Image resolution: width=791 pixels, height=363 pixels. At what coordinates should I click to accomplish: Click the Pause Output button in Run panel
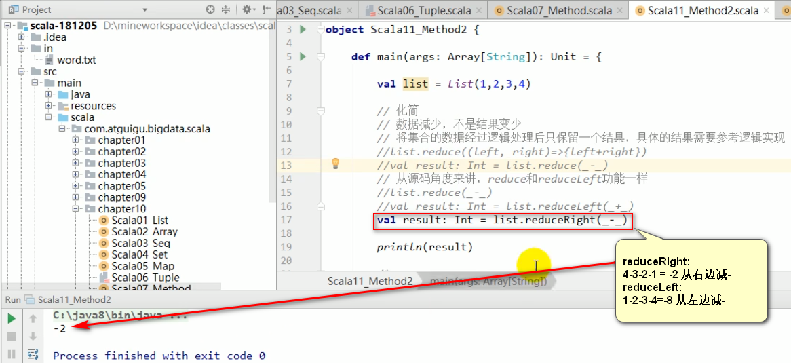pos(12,354)
